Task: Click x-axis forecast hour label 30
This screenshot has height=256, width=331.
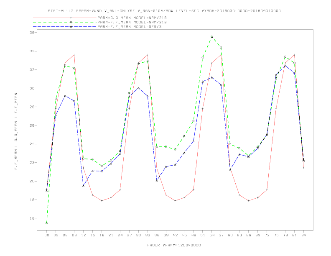Action: [x=138, y=235]
